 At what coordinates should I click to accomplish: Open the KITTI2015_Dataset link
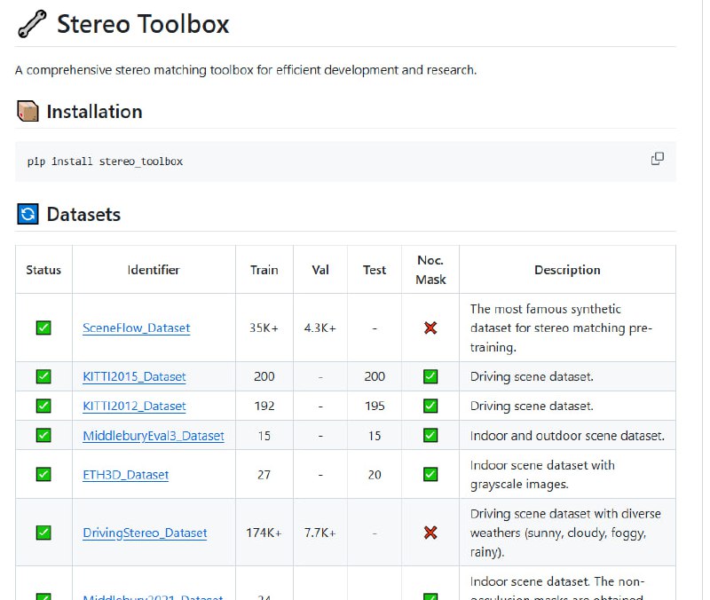tap(134, 376)
